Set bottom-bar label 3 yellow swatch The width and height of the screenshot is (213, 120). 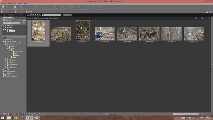[x=15, y=114]
